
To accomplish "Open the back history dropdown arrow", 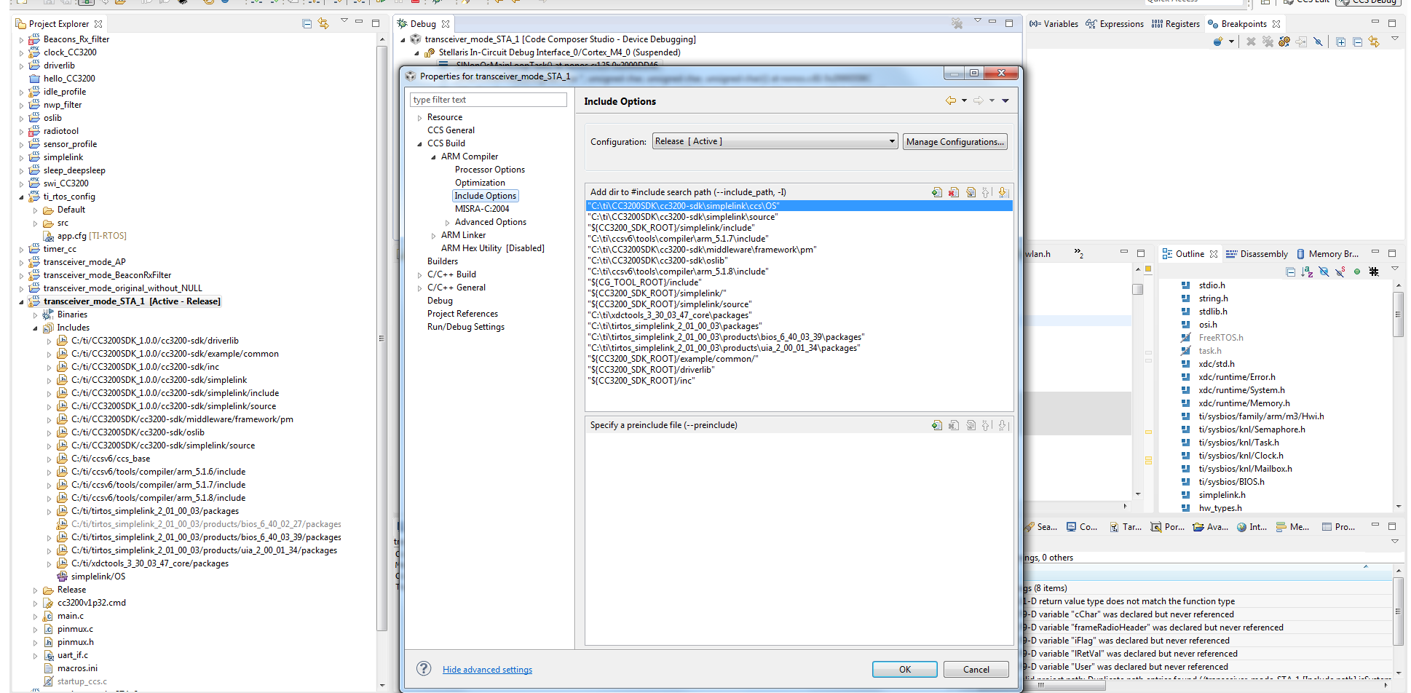I will point(964,100).
